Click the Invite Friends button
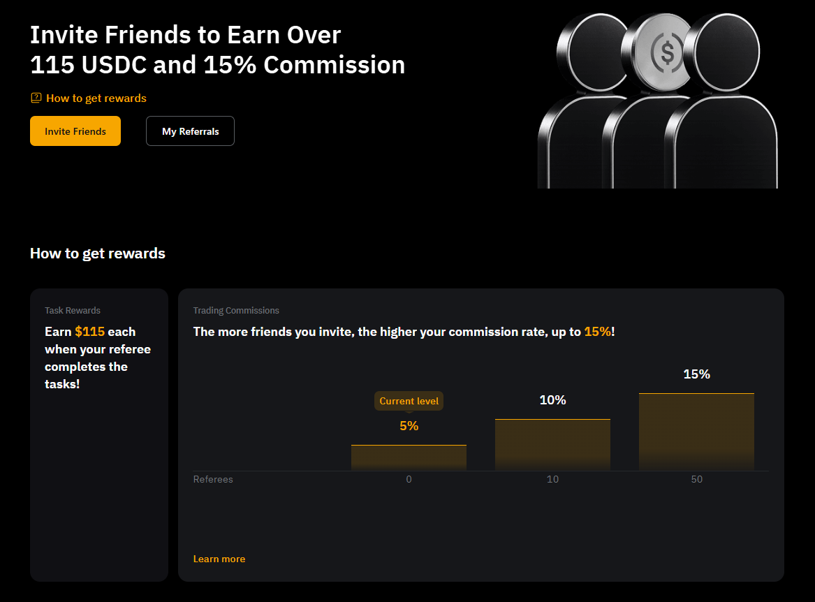 coord(75,131)
